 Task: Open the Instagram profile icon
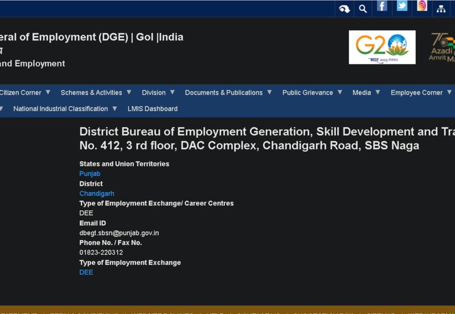[x=422, y=6]
